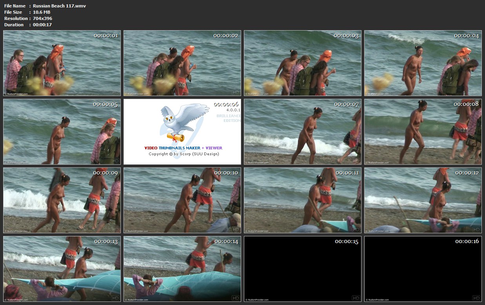Screen dimensions: 485x305
Task: Click the 00:00:11 timestamp label
Action: [x=347, y=173]
